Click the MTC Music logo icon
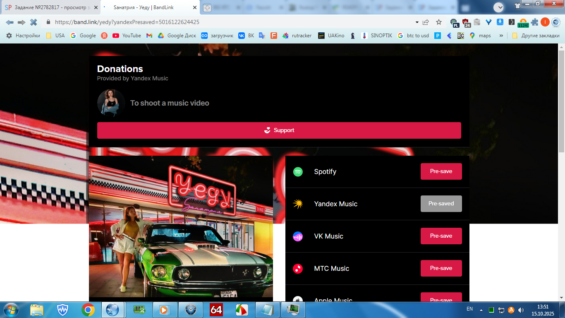Viewport: 565px width, 318px height. [x=298, y=269]
